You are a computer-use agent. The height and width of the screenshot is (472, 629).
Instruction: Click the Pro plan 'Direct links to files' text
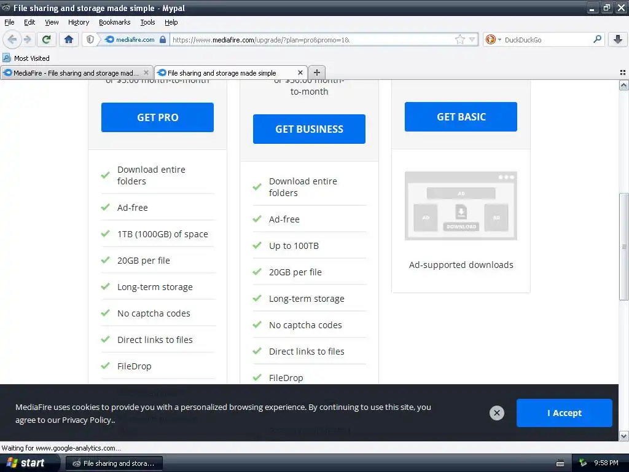(x=155, y=339)
